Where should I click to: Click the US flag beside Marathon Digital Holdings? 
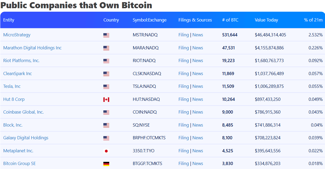(106, 48)
